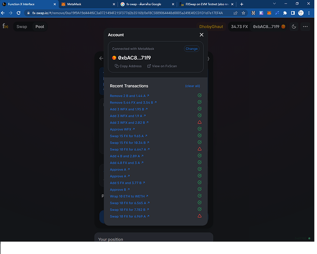Click failed triangle icon on 'Add 3 WFX and 2.02 B'
Screen dimensions: 317x254
pyautogui.click(x=199, y=122)
